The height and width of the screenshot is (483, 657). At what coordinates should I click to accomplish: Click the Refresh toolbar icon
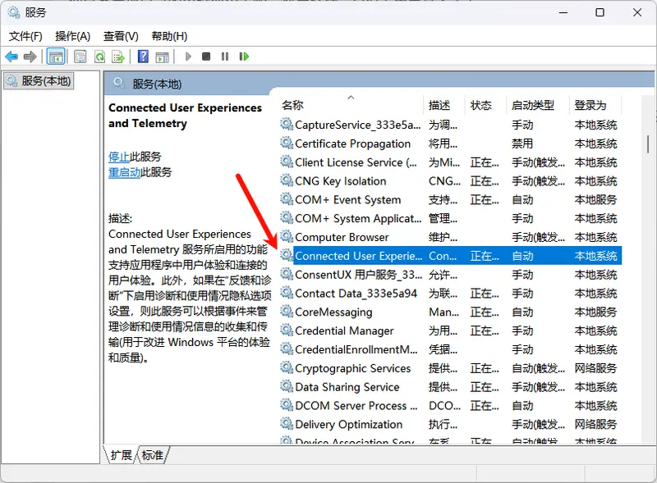pos(99,57)
